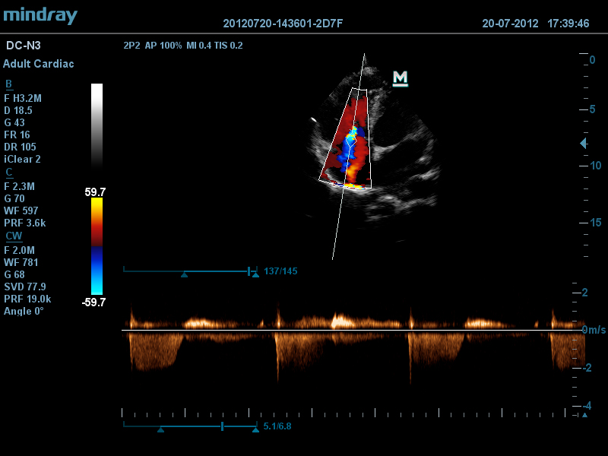Click the '20-07-2012' date

(x=510, y=24)
